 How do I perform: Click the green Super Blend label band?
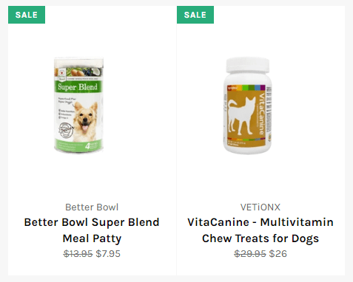(78, 87)
